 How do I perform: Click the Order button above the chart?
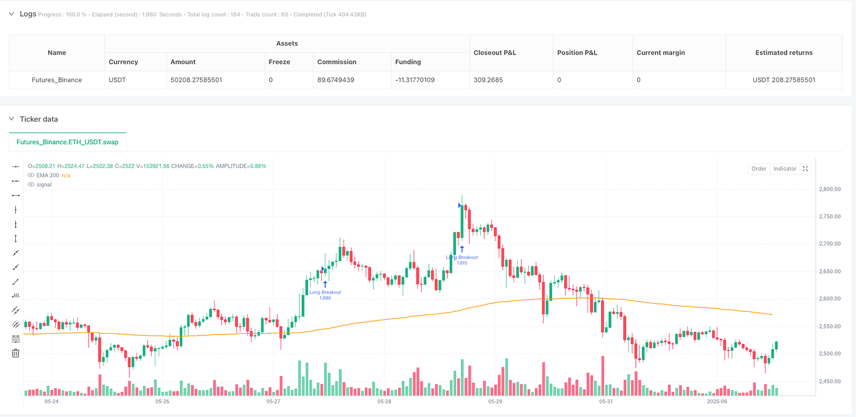[x=759, y=168]
